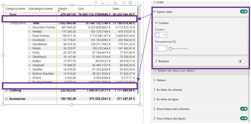Expand Accessories category plus icon
Viewport: 251px width, 124px height.
(x=6, y=99)
